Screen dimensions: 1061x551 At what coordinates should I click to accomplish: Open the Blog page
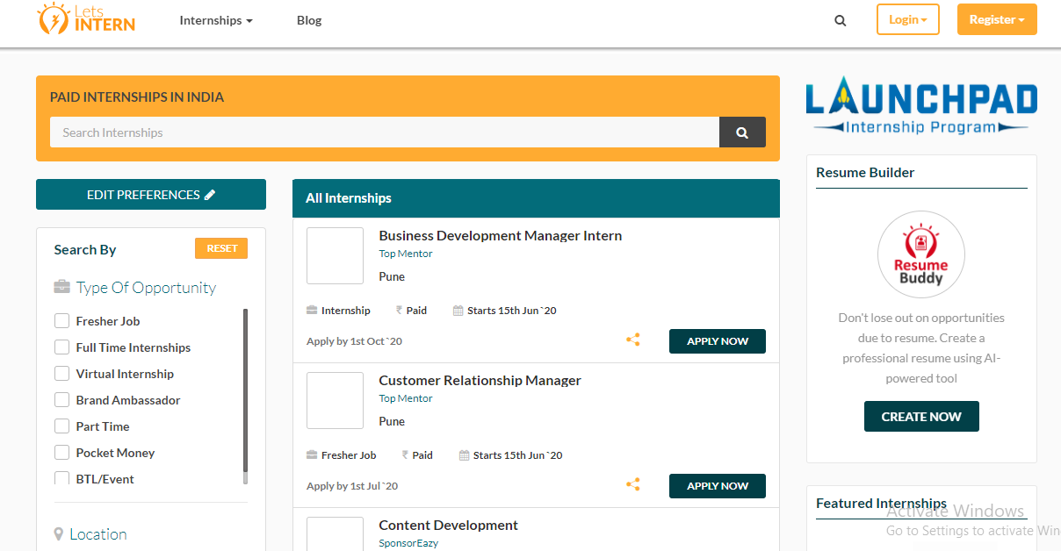[x=309, y=20]
